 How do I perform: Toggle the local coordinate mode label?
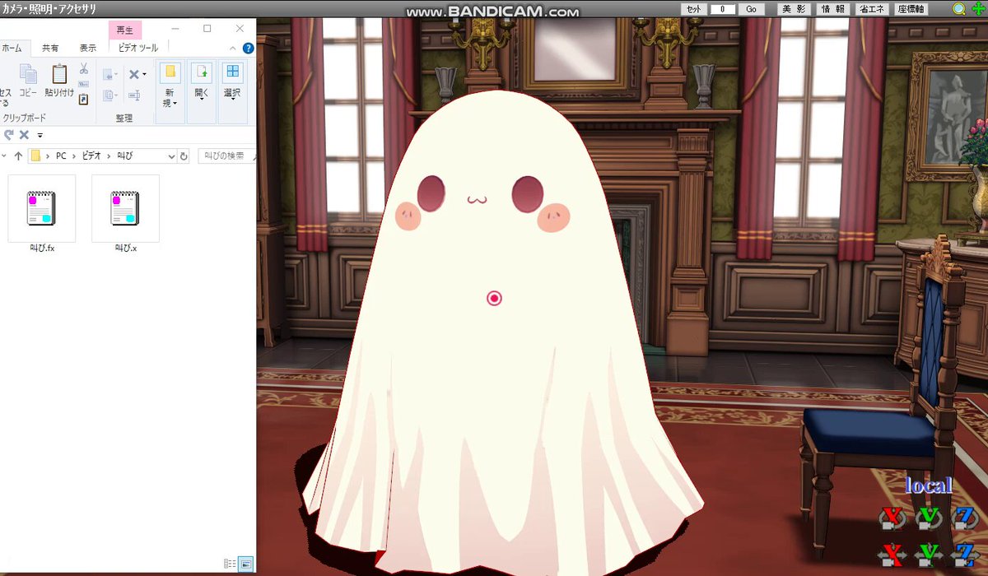pyautogui.click(x=928, y=485)
